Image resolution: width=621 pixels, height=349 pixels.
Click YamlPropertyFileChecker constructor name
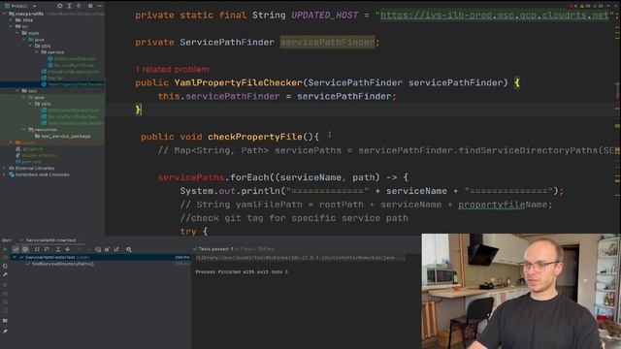239,82
